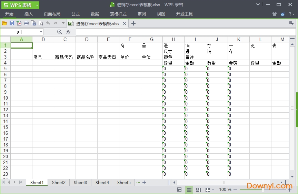Expand the Name Box dropdown arrow

(x=41, y=32)
